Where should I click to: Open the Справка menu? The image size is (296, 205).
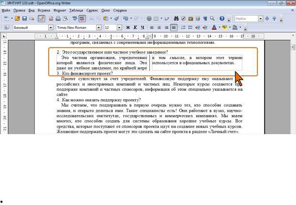click(120, 10)
